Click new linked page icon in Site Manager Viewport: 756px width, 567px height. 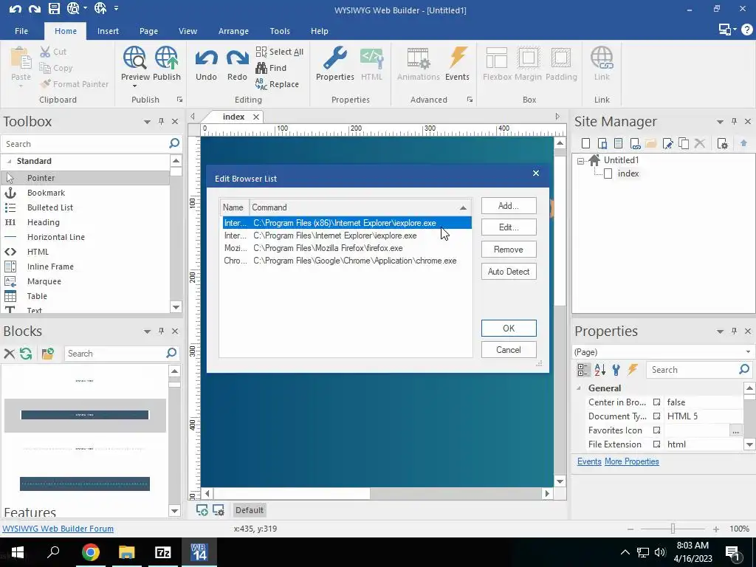pyautogui.click(x=635, y=143)
